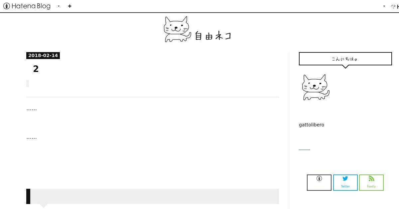Click the gray tag box under title
Image resolution: width=399 pixels, height=209 pixels.
point(28,83)
